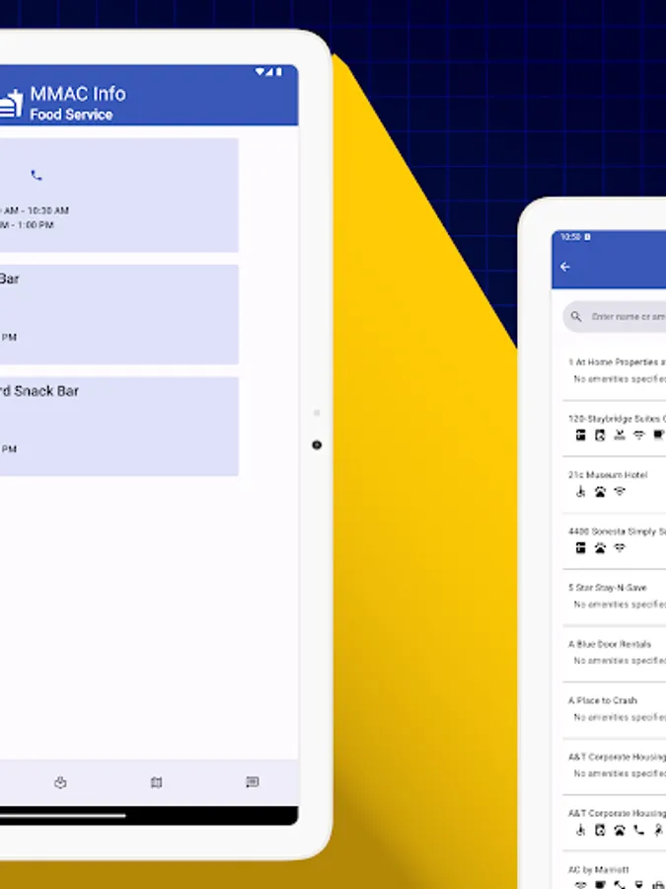
Task: Tap the wheelchair accessible icon under 21c Museum Hotel
Action: point(580,492)
